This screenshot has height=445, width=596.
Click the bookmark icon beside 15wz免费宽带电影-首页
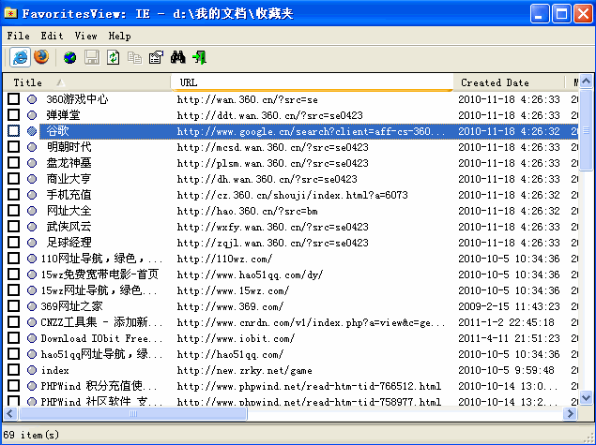32,274
